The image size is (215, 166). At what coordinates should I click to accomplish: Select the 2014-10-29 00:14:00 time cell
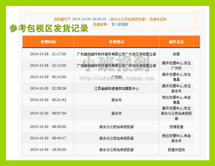click(48, 77)
